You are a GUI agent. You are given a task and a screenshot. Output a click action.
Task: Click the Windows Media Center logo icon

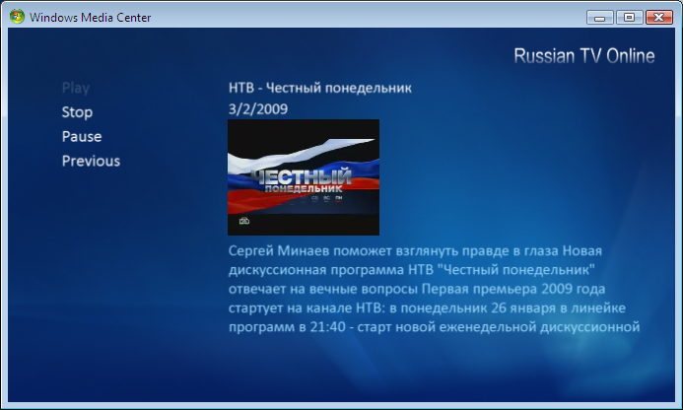coord(17,17)
